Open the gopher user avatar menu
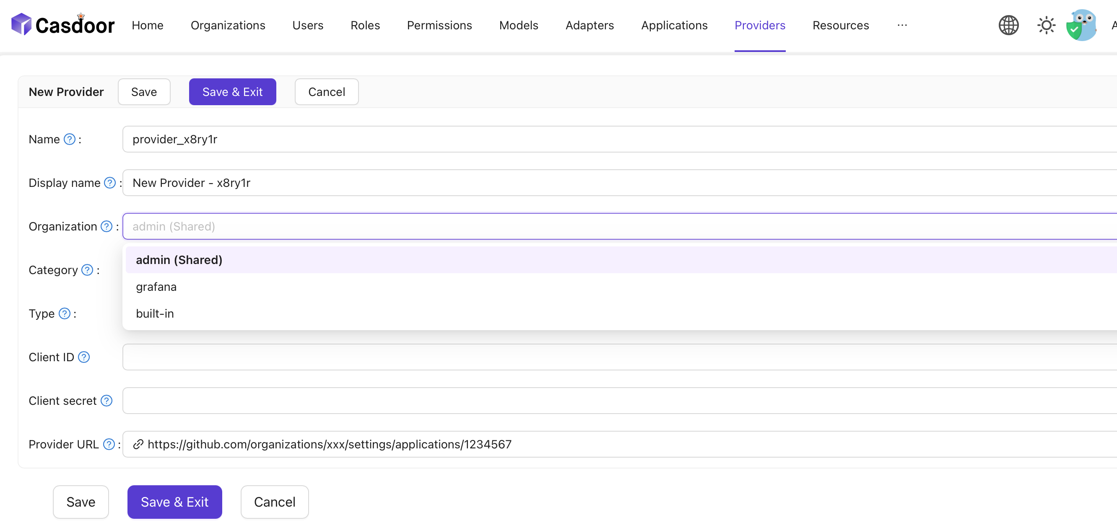 (1081, 25)
